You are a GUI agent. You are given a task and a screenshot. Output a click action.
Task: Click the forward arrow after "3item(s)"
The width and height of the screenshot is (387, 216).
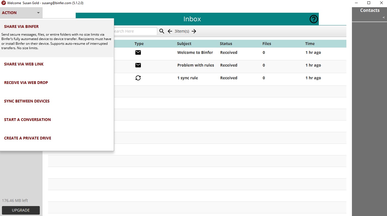pos(194,31)
